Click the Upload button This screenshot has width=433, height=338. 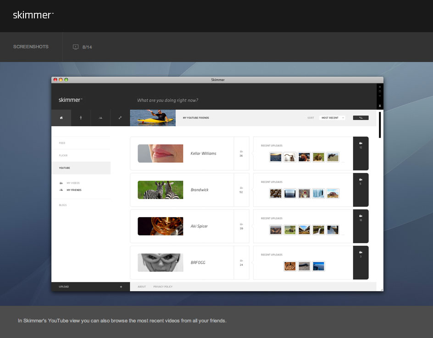(x=90, y=287)
